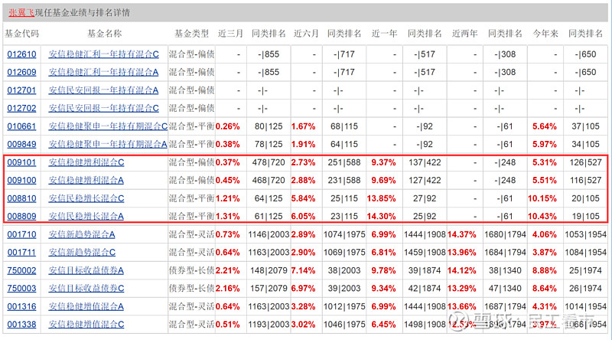Select the 1.67% six-month return cell

point(303,126)
